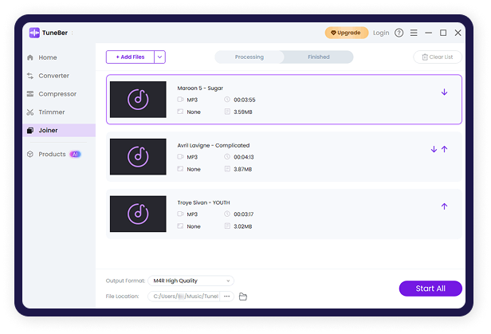Move Maroon 5 - Sugar down

click(x=444, y=92)
